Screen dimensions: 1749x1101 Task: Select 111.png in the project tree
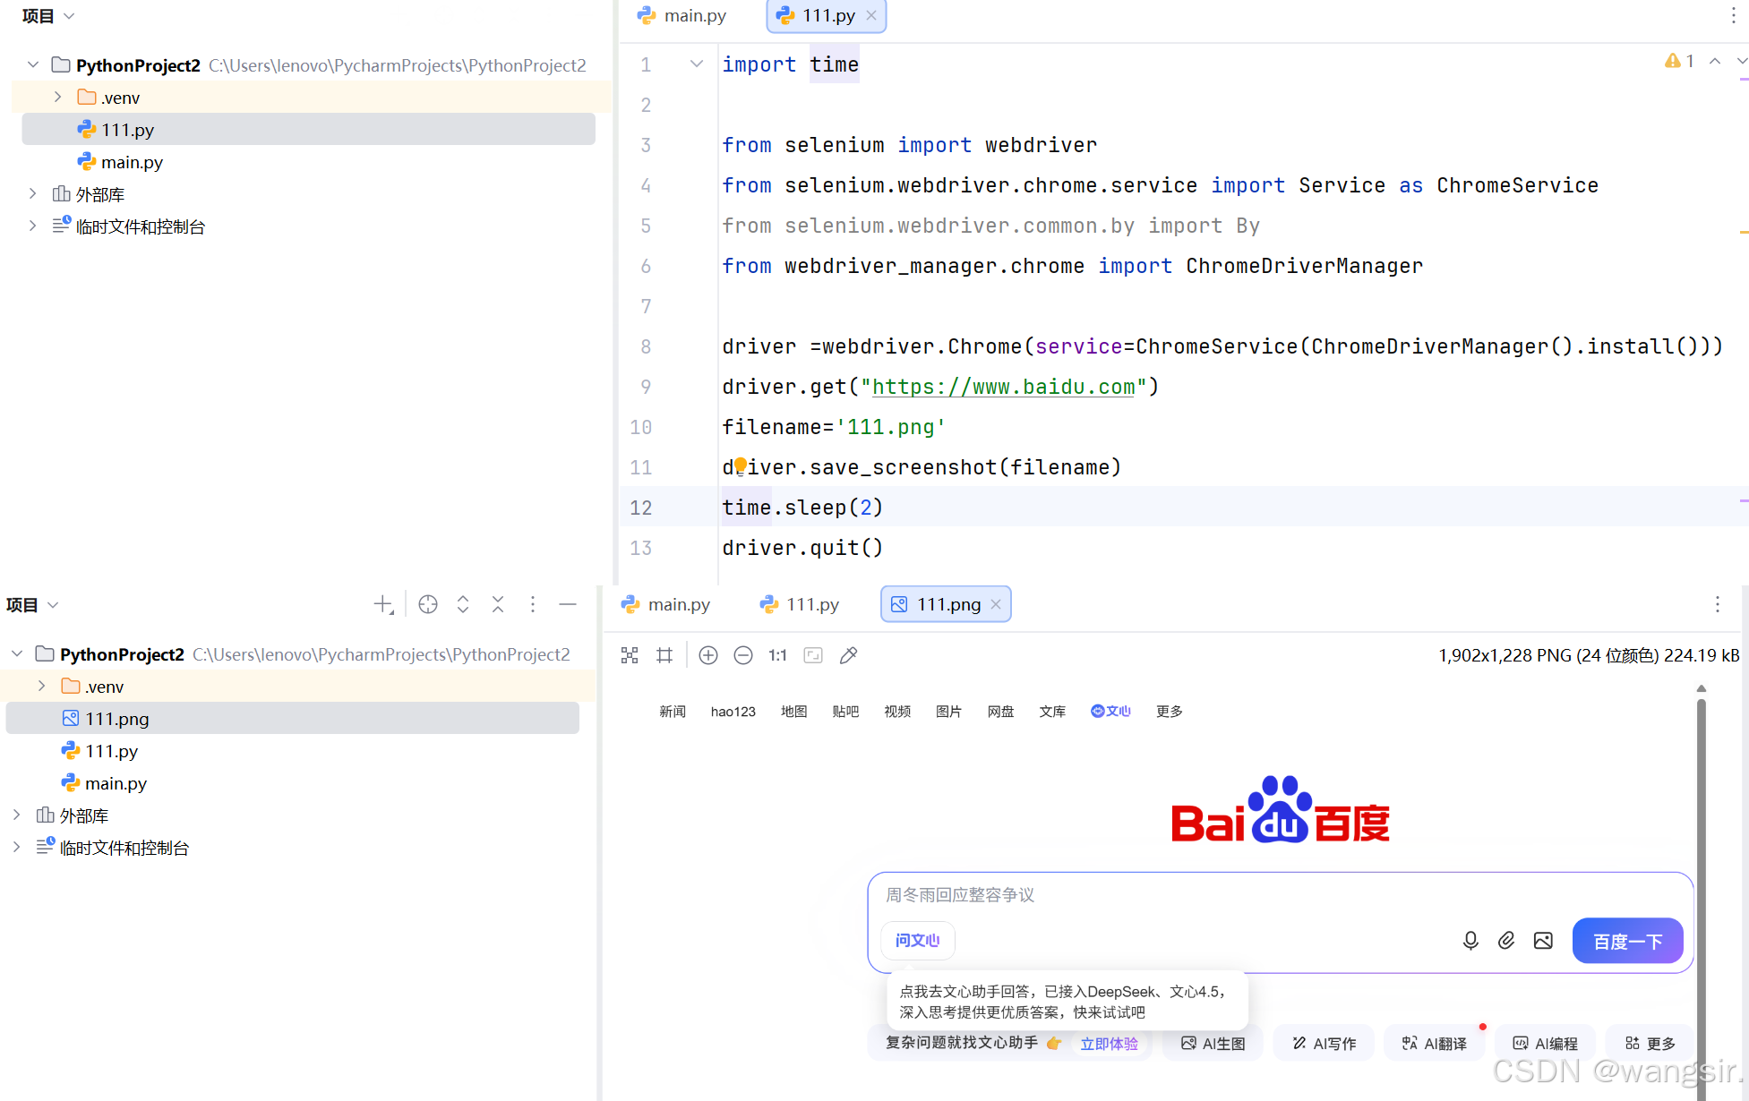(116, 719)
